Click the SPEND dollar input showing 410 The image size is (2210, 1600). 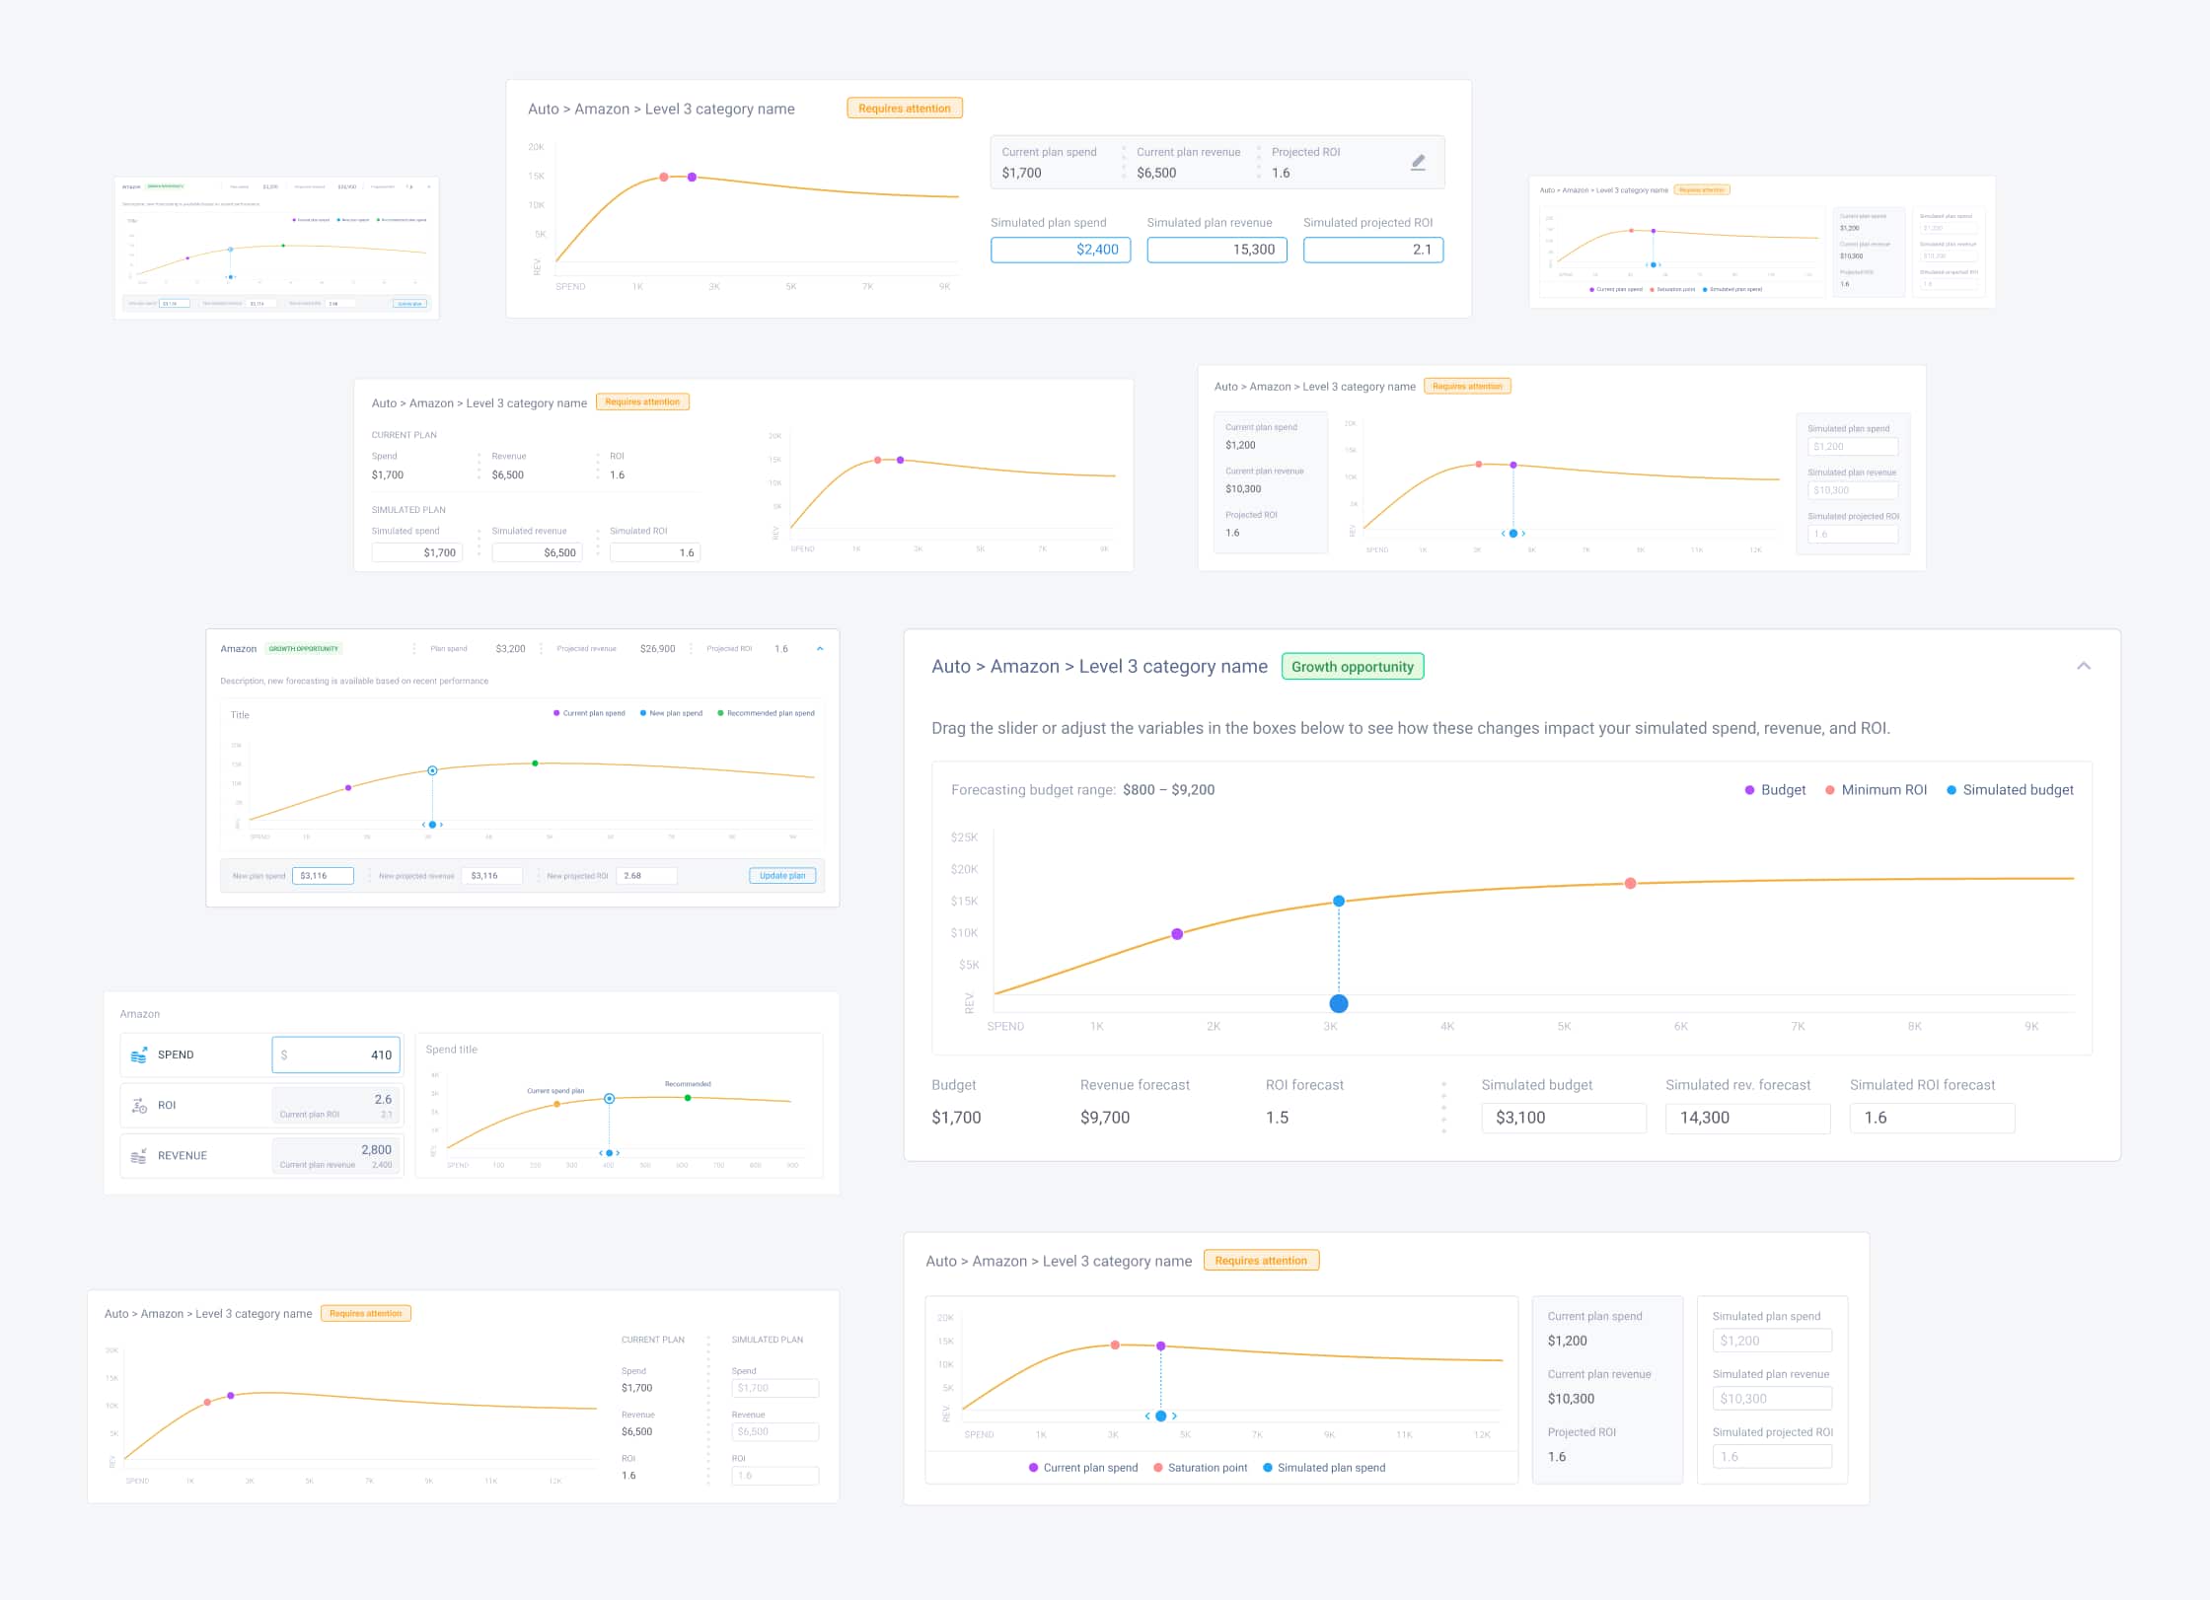point(336,1055)
